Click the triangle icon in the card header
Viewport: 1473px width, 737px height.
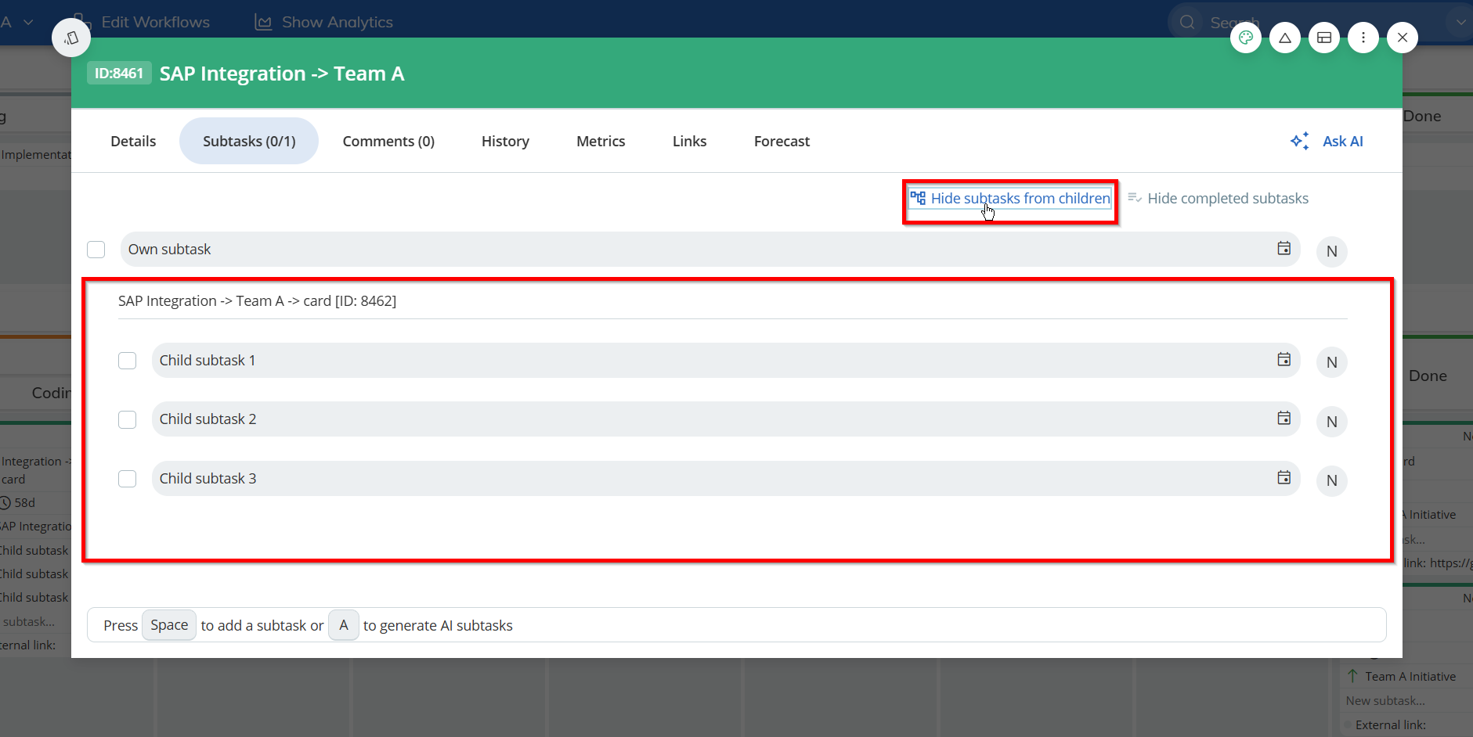[1284, 38]
